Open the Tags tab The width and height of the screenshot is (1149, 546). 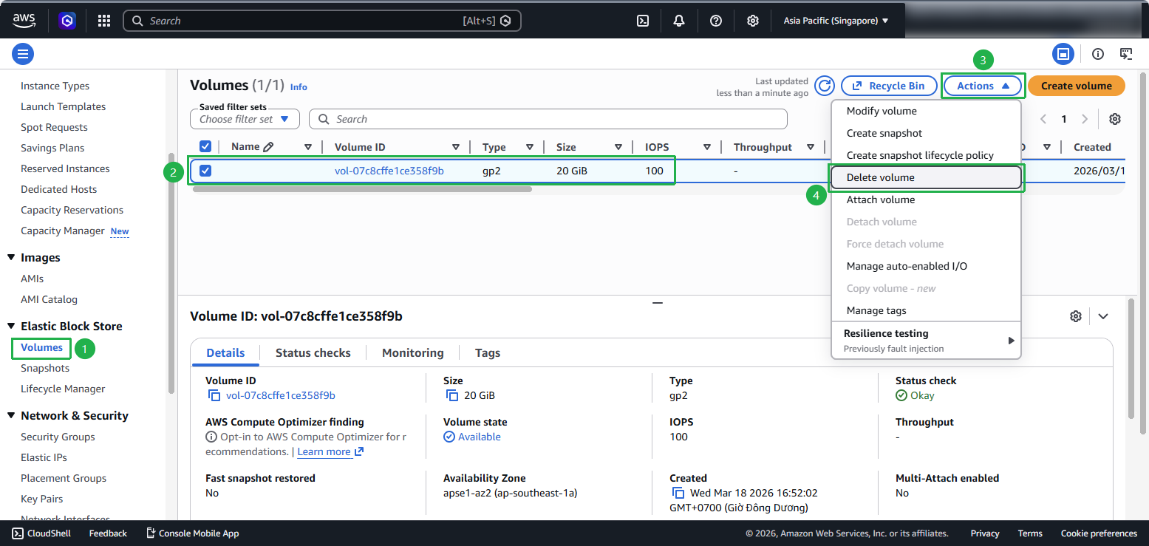pos(488,352)
